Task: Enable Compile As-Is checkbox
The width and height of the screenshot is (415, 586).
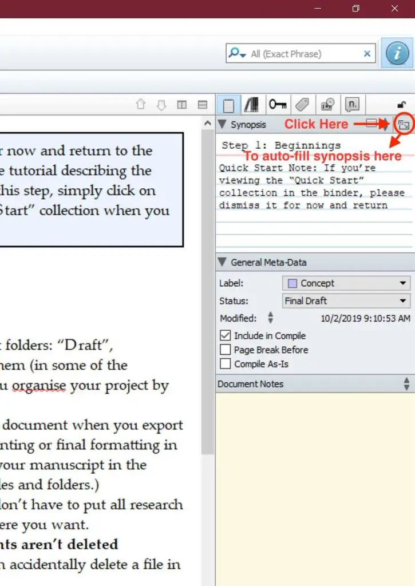Action: [x=226, y=363]
